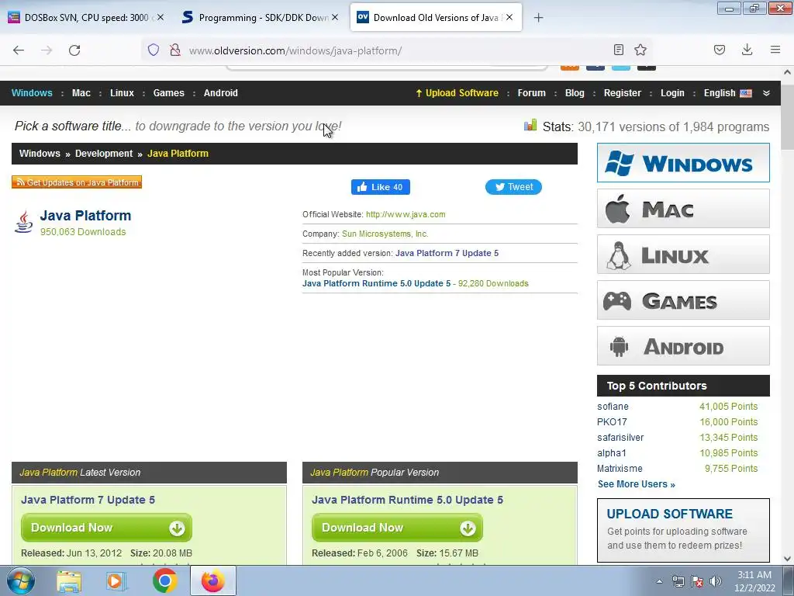Open Windows Explorer from the taskbar
Viewport: 794px width, 596px height.
click(69, 580)
